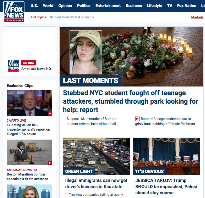
Task: Open the U.S. navigation menu
Action: coord(34,6)
